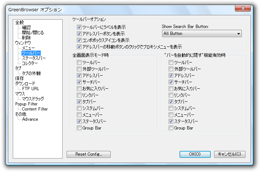Select 削除 in the options tree
260x172 pixels.
click(26, 38)
